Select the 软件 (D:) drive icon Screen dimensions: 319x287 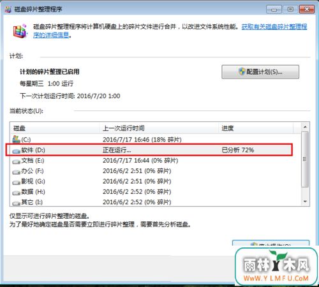(x=16, y=151)
